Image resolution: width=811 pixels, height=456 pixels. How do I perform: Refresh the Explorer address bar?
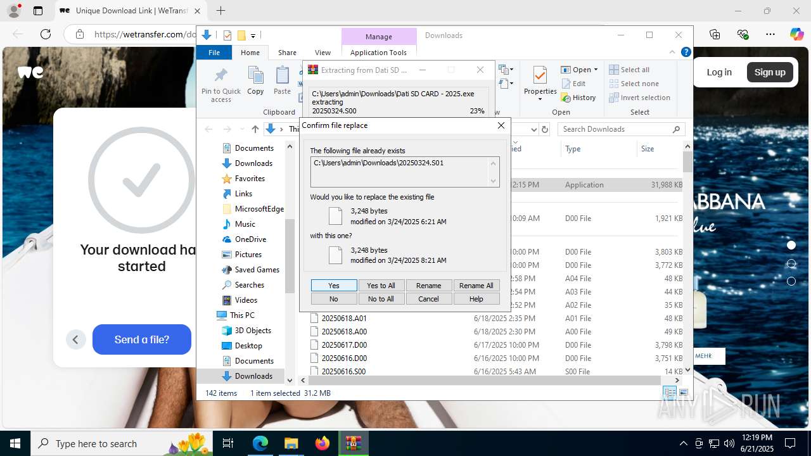point(544,129)
